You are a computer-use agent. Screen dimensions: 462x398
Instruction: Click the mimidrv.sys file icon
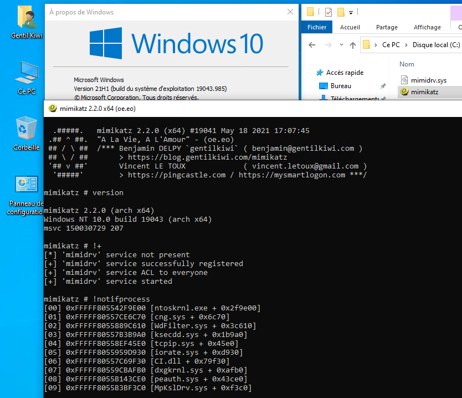click(x=404, y=80)
